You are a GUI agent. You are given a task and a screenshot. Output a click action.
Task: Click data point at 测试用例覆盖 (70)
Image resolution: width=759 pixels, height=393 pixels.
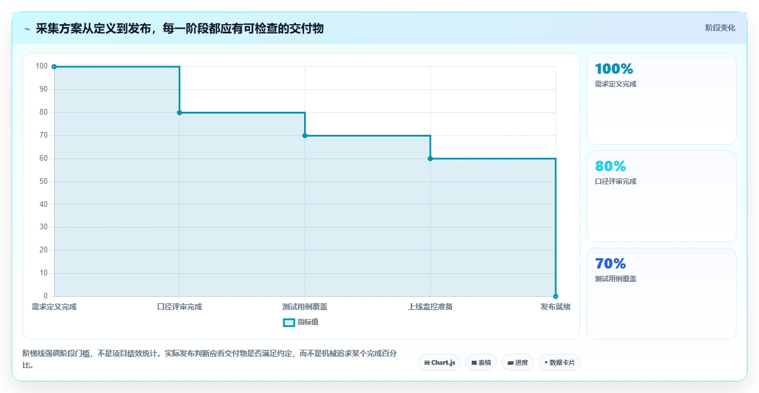click(305, 135)
